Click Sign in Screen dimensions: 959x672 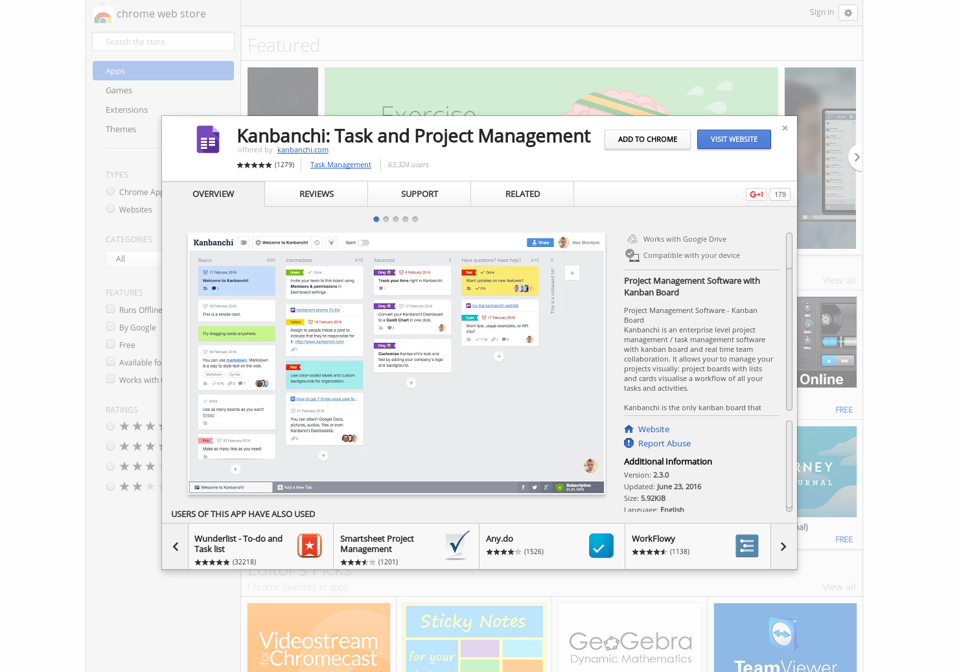(x=822, y=12)
